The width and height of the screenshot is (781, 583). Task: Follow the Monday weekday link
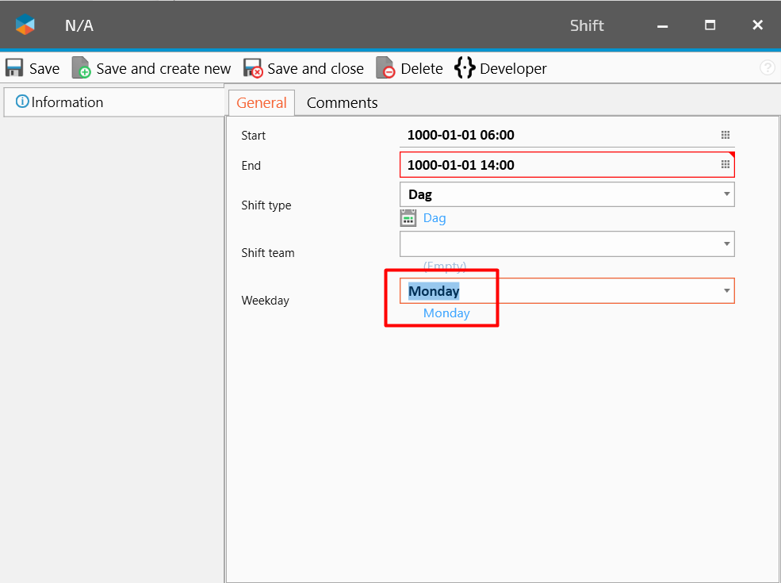tap(446, 313)
